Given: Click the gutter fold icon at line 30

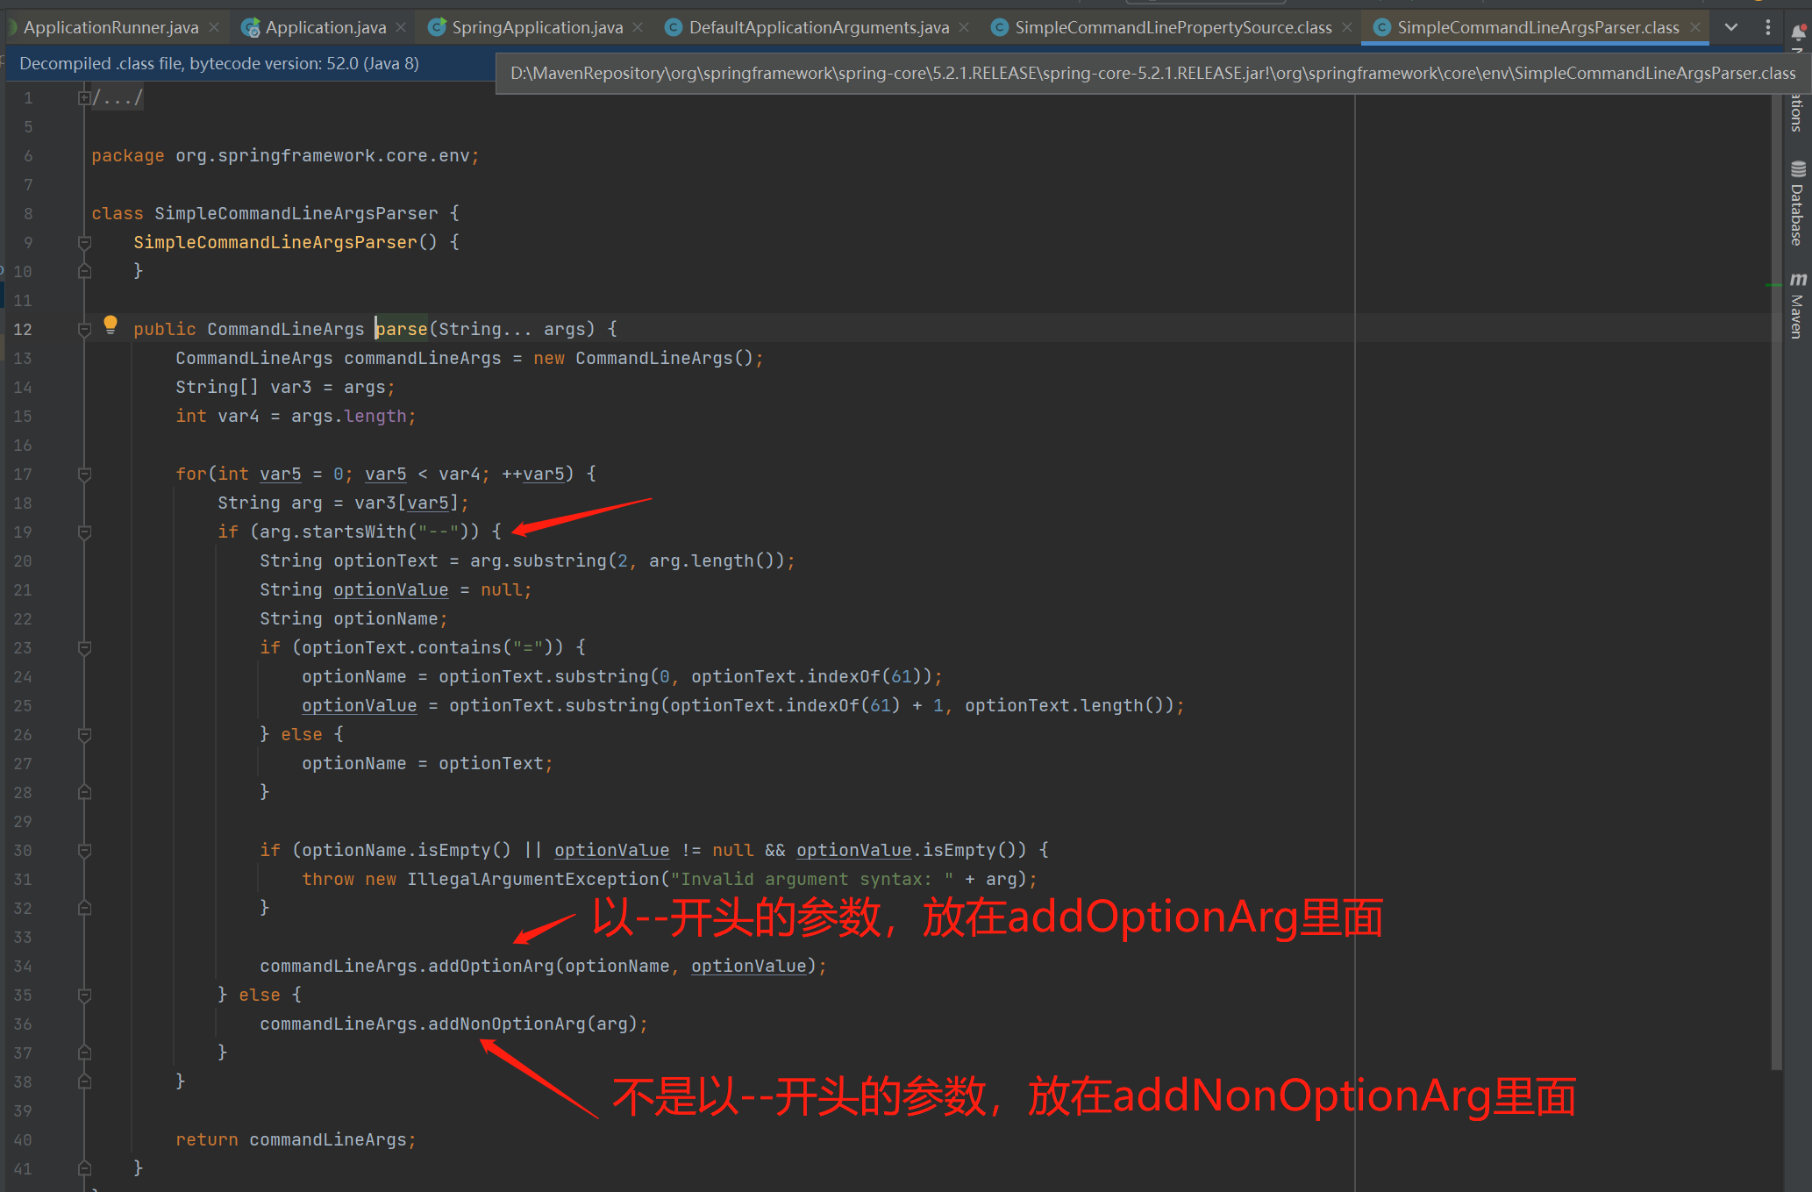Looking at the screenshot, I should 84,850.
